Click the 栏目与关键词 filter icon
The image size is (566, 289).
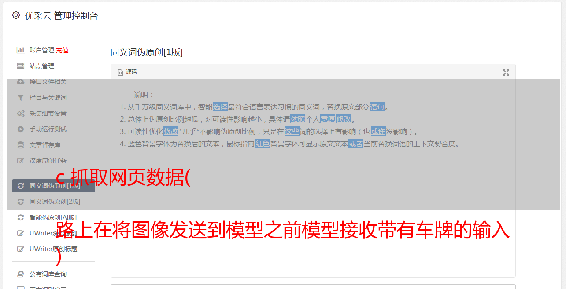click(20, 98)
